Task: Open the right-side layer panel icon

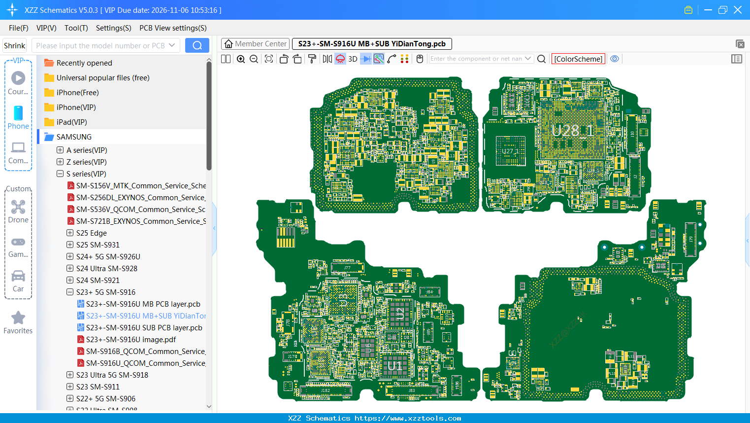Action: click(x=737, y=59)
